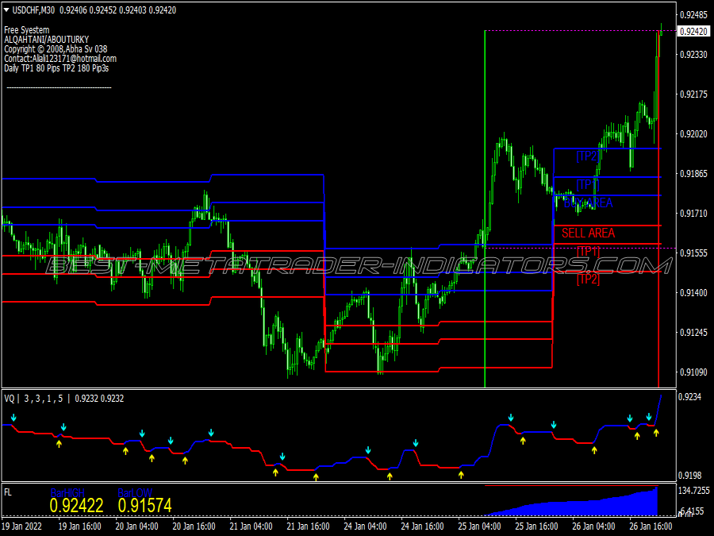This screenshot has height=536, width=714.
Task: Click the 0.91400 price scale value
Action: [x=693, y=292]
